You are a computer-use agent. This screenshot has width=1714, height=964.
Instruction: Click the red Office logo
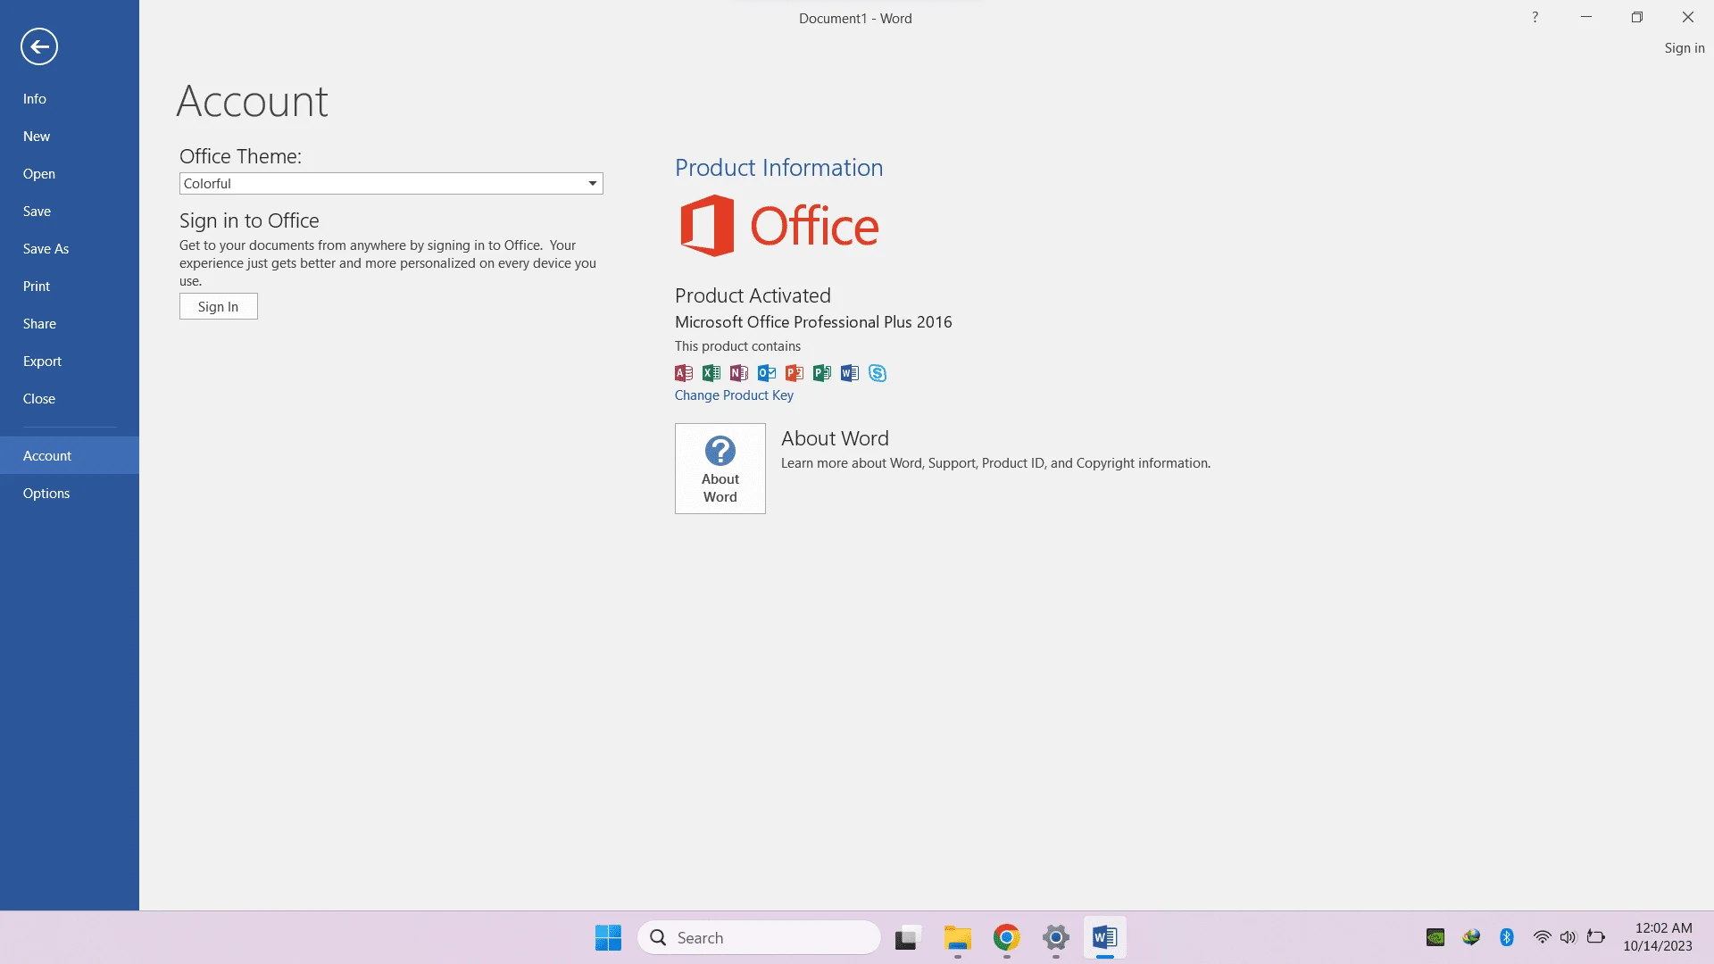coord(779,226)
